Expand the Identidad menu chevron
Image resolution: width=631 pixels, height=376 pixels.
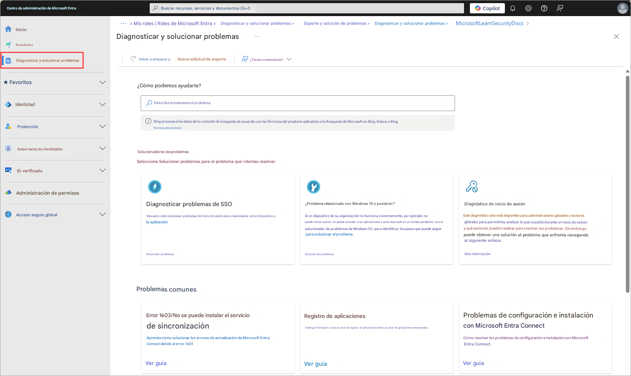(x=103, y=104)
